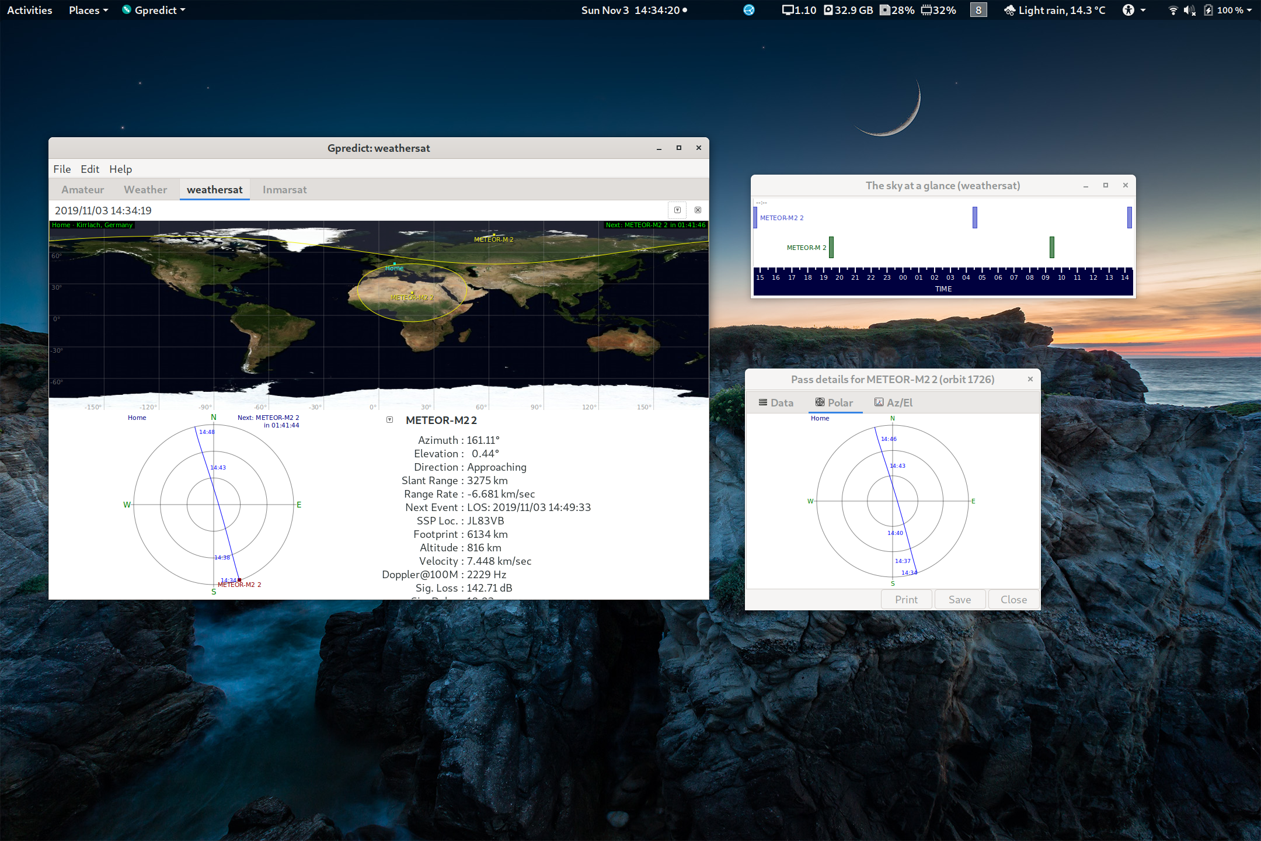Click the Close button in Pass details
Image resolution: width=1261 pixels, height=841 pixels.
coord(1013,600)
